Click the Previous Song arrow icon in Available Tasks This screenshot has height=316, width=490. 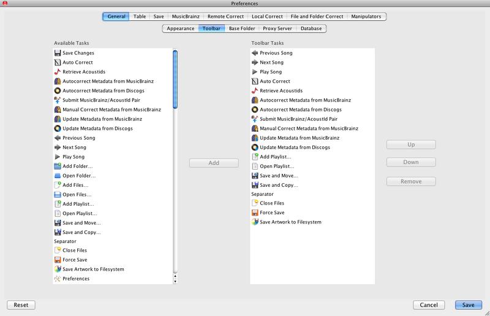pos(58,138)
